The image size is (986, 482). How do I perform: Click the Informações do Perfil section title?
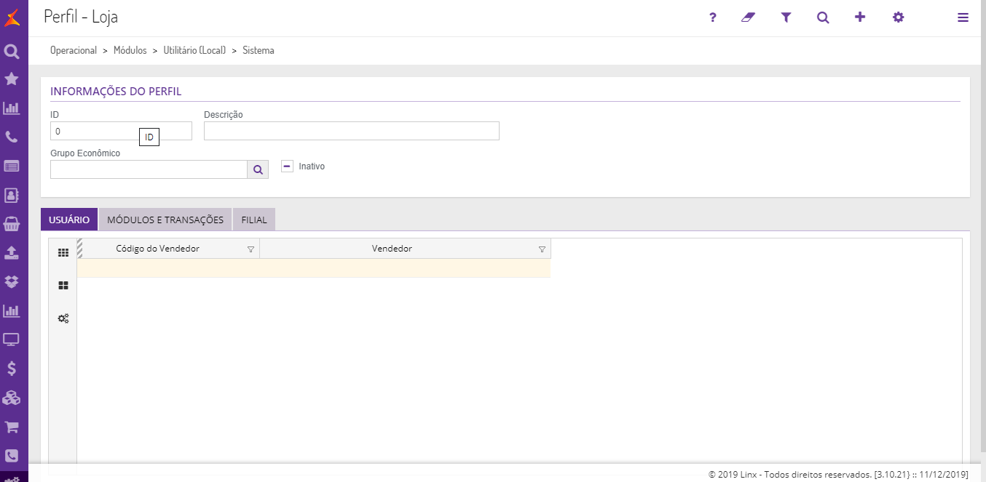click(116, 92)
